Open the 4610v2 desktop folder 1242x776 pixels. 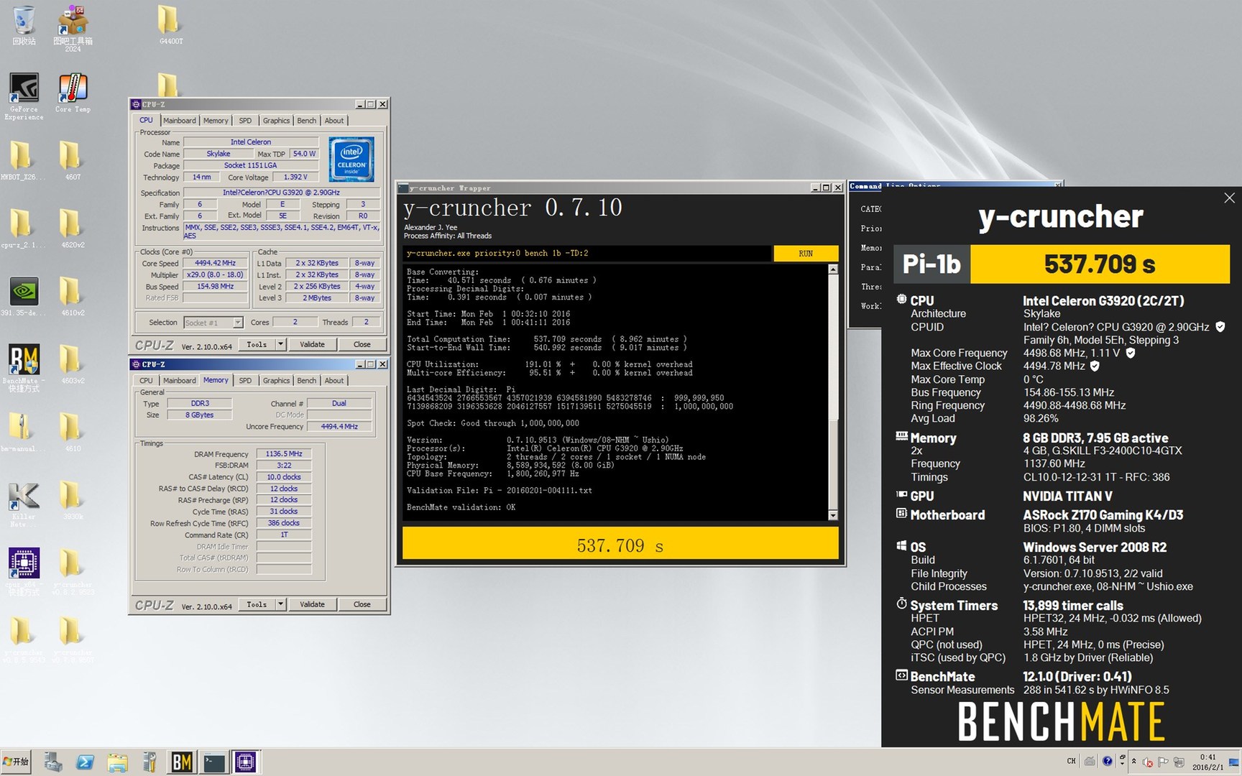pos(73,296)
